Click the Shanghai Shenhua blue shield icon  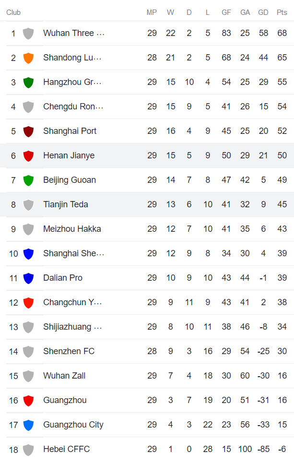pos(28,253)
